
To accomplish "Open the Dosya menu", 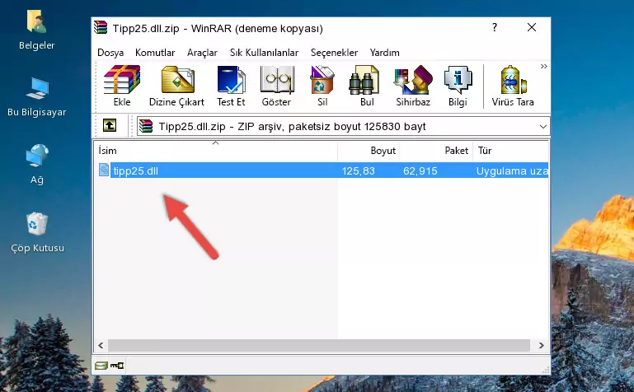I will click(x=110, y=53).
